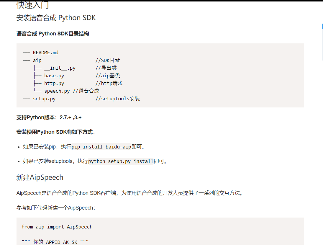Viewport: 323px width, 245px height.
Task: Click the from aip import AipSpeech code line
Action: (x=57, y=227)
